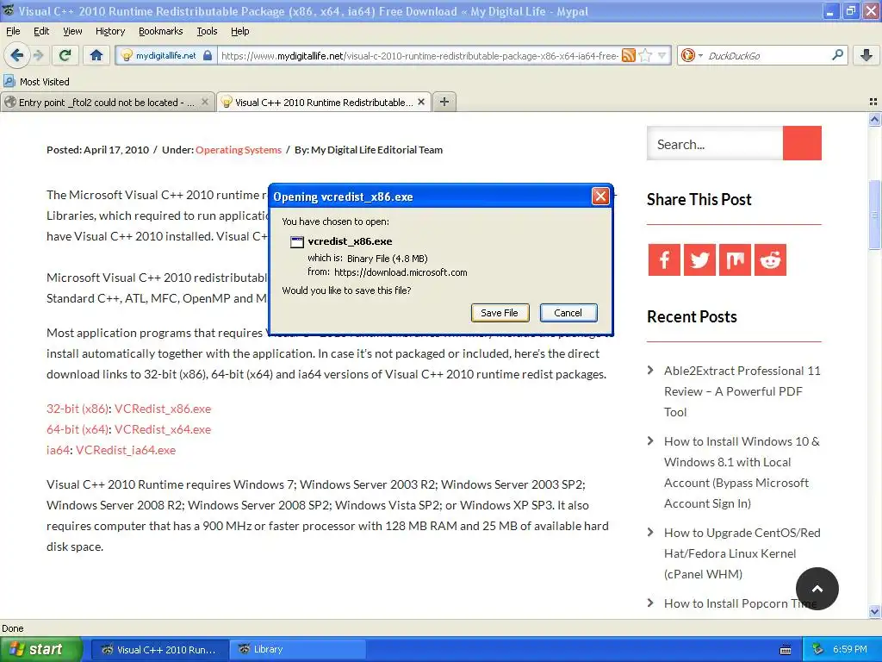This screenshot has width=882, height=662.
Task: Bookmark this page with the star icon
Action: point(646,55)
